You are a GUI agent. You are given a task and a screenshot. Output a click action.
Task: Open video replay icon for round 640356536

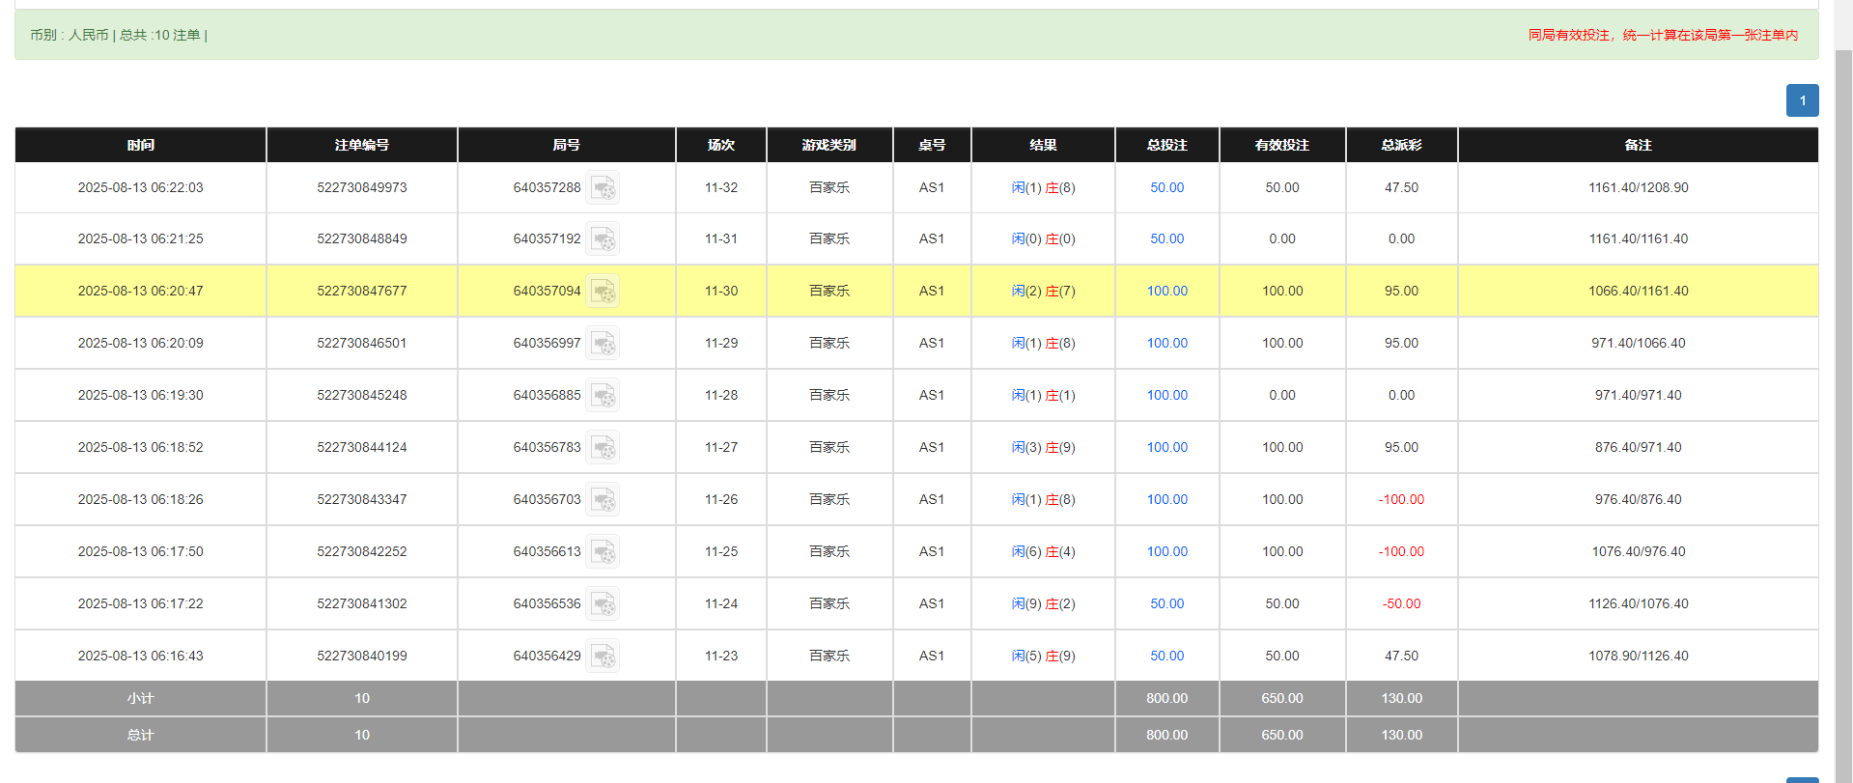click(x=603, y=603)
